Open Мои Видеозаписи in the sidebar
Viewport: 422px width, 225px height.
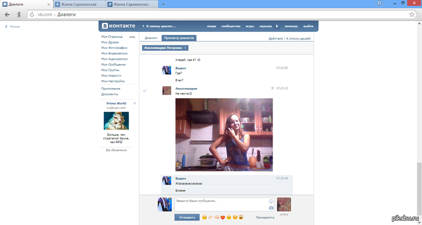pyautogui.click(x=115, y=53)
